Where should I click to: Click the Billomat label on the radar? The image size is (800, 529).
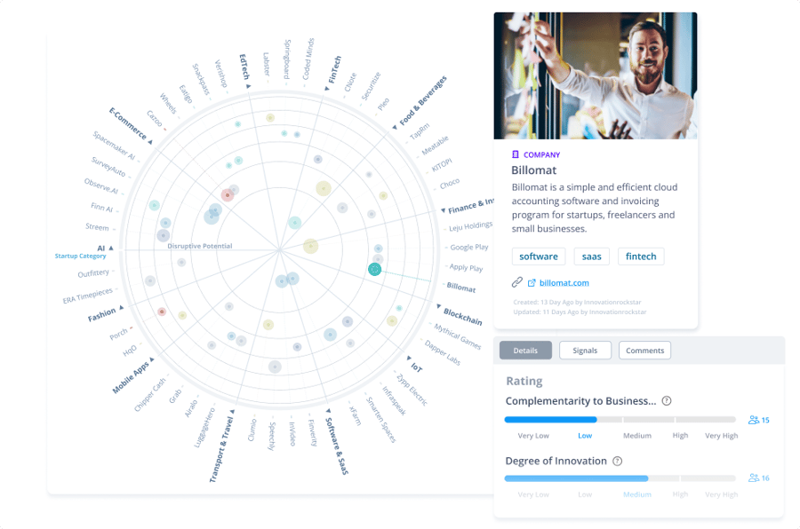(x=461, y=288)
